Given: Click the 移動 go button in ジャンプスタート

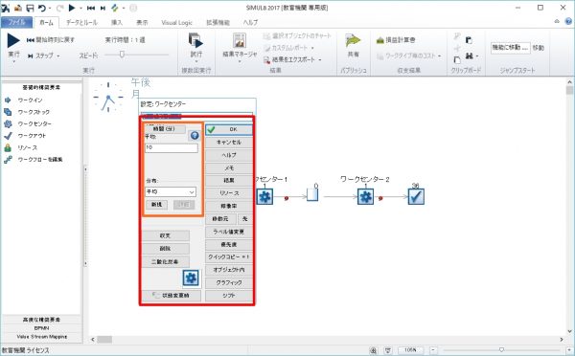Looking at the screenshot, I should point(538,48).
